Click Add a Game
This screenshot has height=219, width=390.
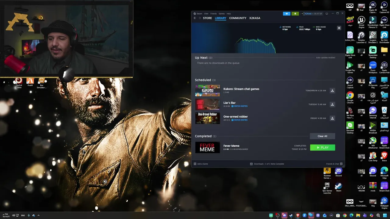[201, 164]
